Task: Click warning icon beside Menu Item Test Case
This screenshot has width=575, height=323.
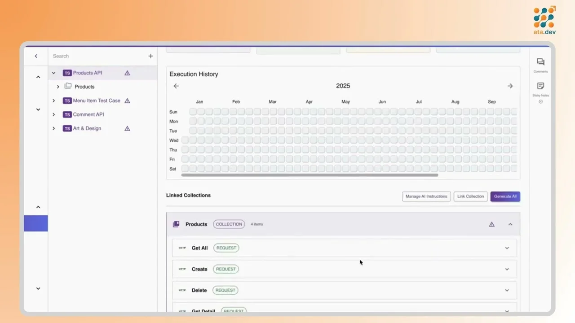Action: coord(127,101)
